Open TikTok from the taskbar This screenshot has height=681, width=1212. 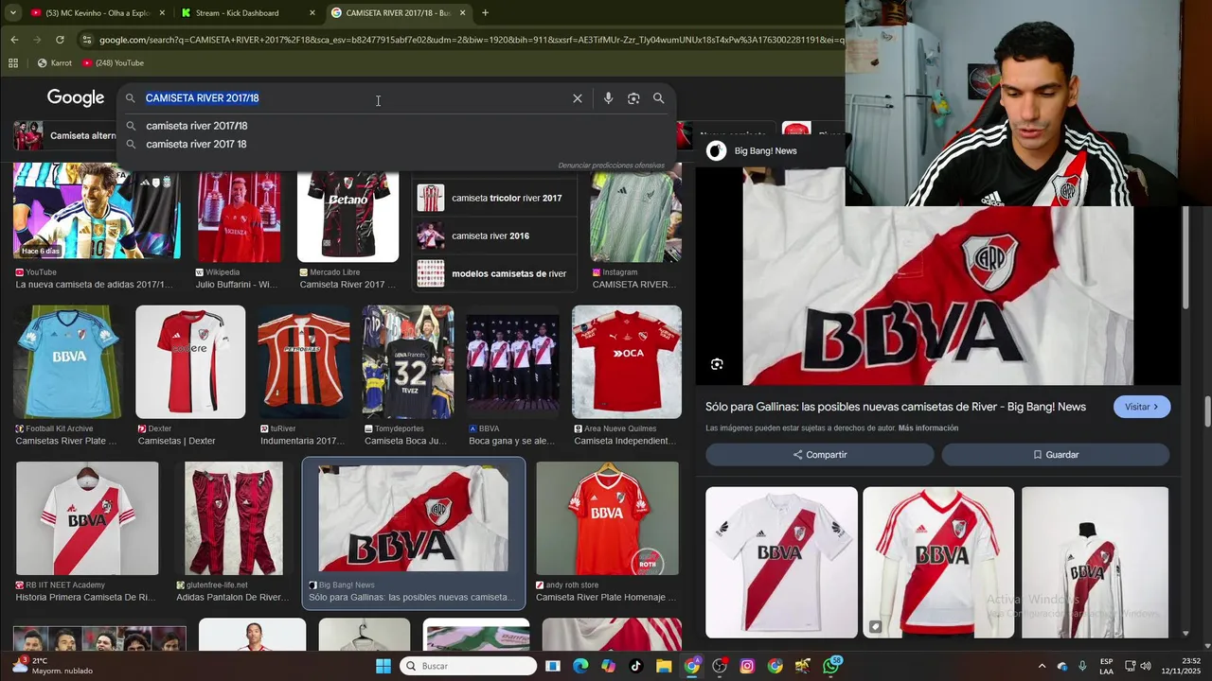[x=635, y=666]
